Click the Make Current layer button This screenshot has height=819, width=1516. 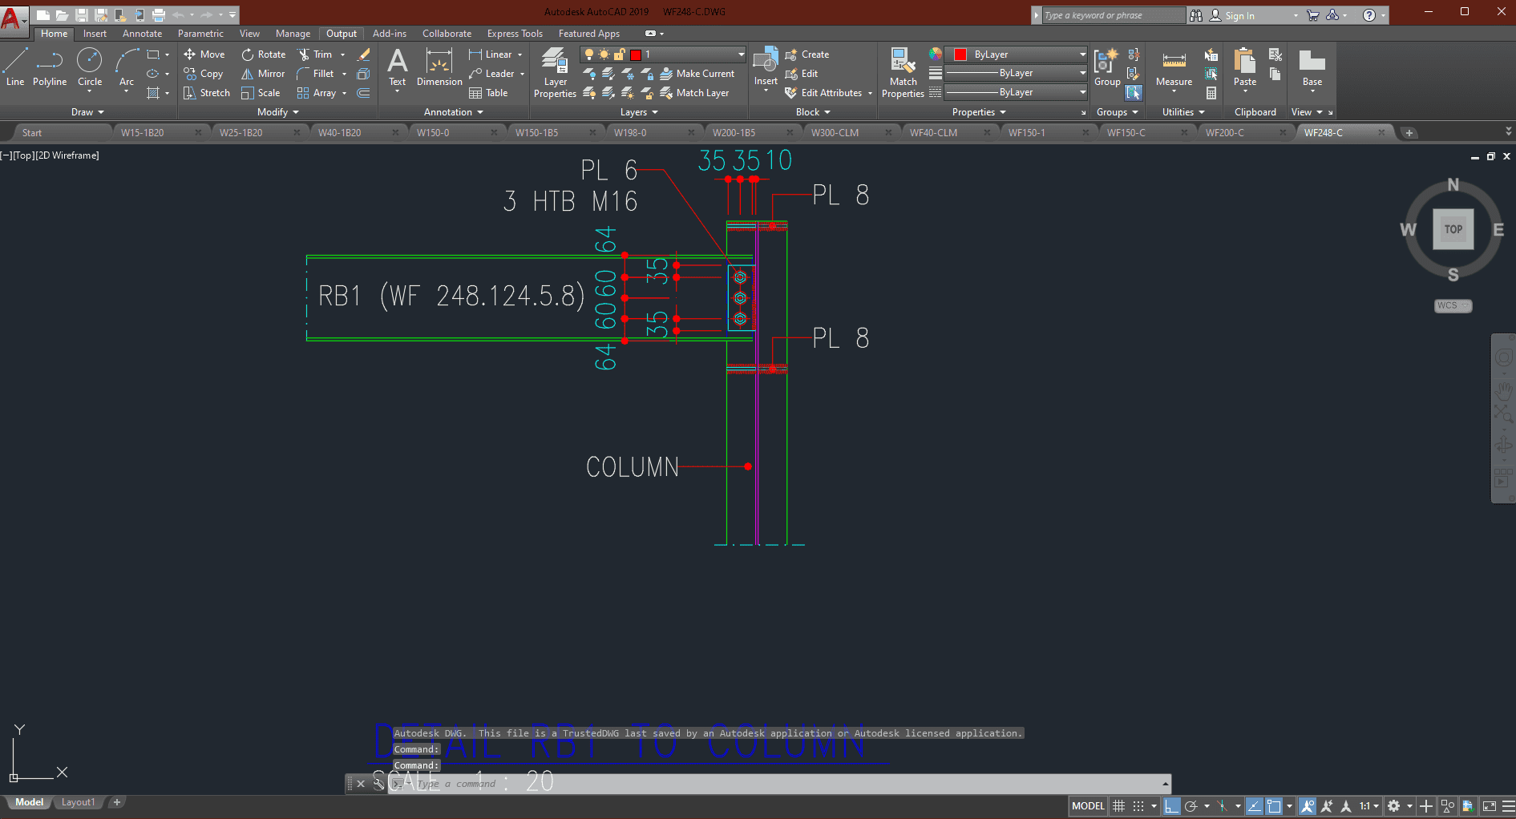[x=697, y=74]
